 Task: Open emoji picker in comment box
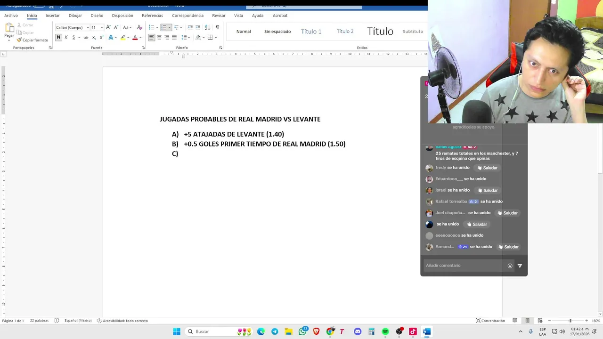click(x=510, y=266)
